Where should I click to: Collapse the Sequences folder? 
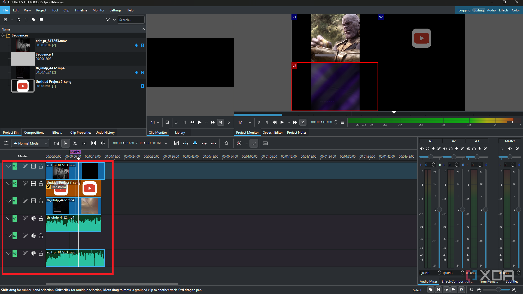click(3, 35)
